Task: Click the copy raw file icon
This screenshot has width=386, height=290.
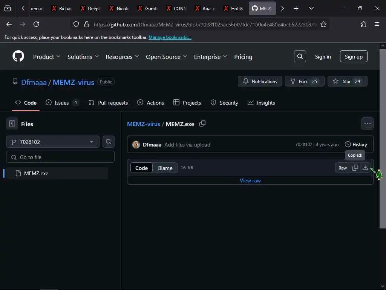Action: click(x=355, y=168)
